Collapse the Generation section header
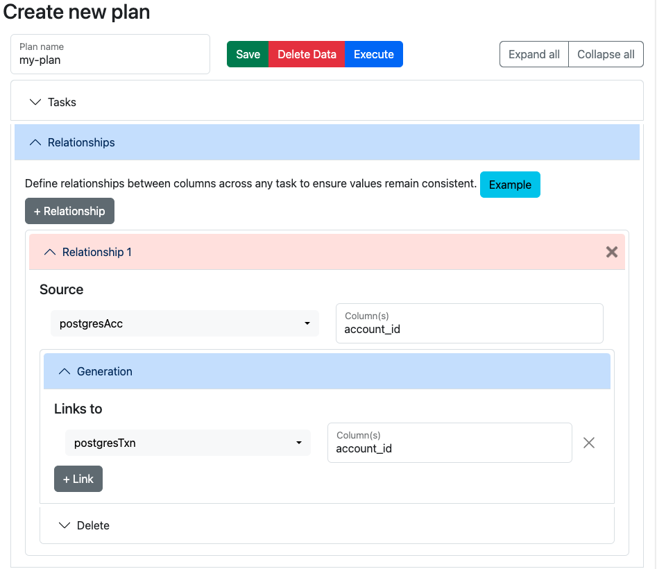 tap(104, 371)
